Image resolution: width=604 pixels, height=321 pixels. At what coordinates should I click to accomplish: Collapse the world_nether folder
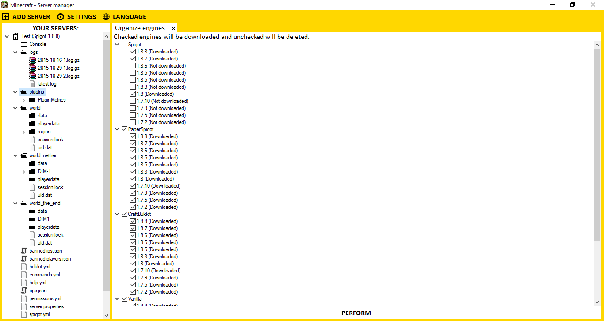point(15,155)
